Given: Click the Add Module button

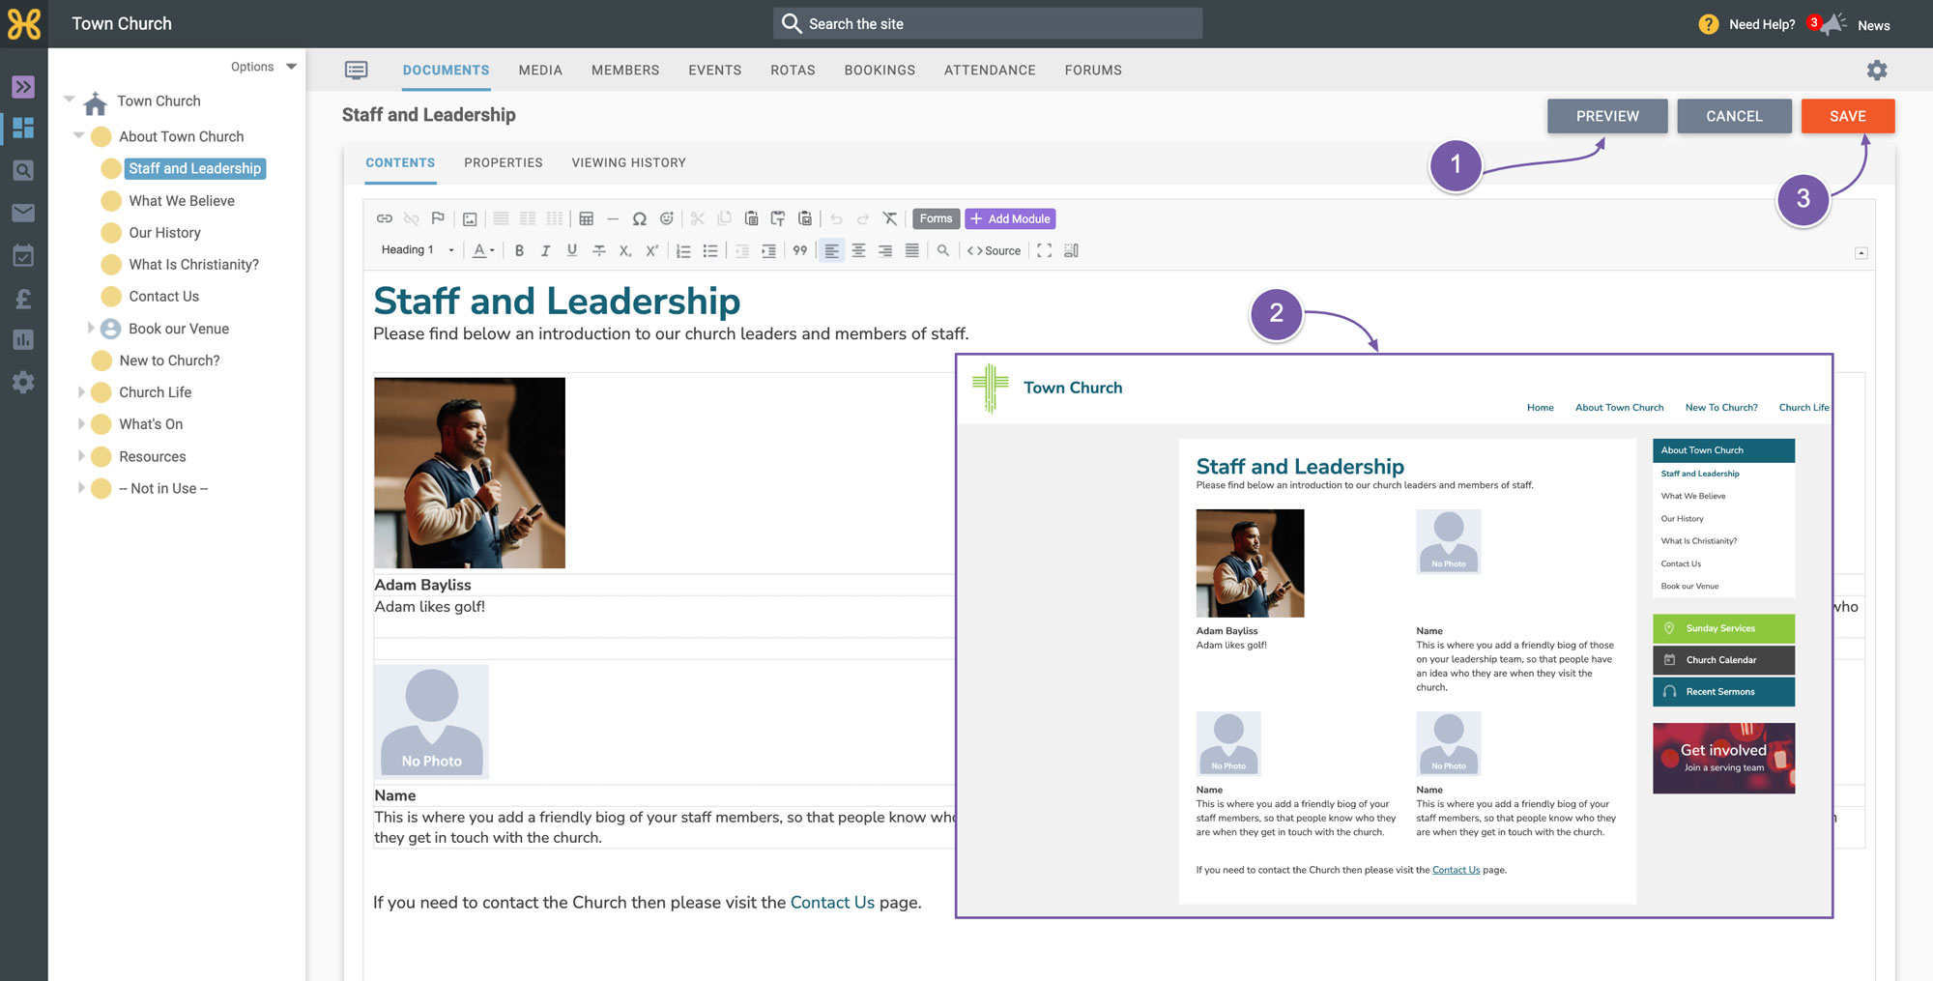Looking at the screenshot, I should tap(1010, 218).
